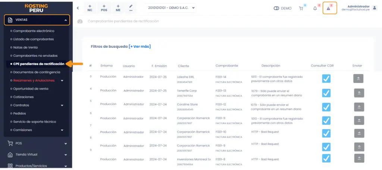
Task: Toggle Consultar CDR checkbox for F001-11
Action: pos(326,120)
